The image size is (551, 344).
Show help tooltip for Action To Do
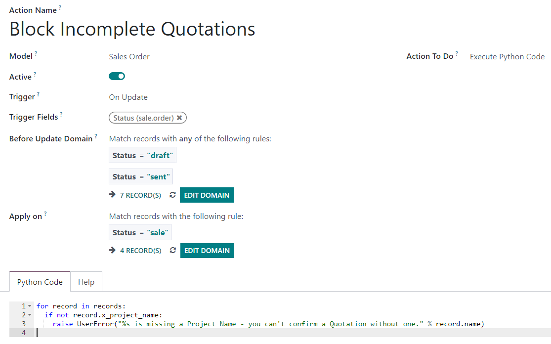pos(457,54)
